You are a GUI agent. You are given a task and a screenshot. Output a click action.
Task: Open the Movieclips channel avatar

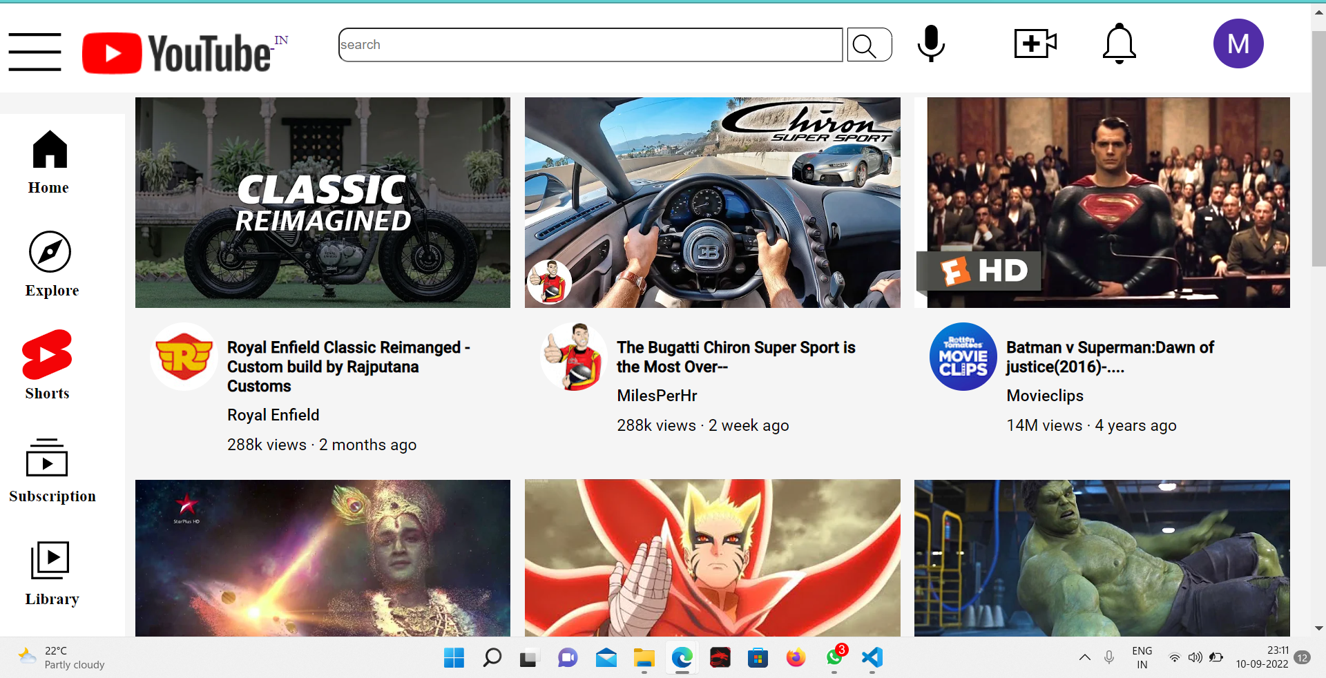tap(963, 357)
